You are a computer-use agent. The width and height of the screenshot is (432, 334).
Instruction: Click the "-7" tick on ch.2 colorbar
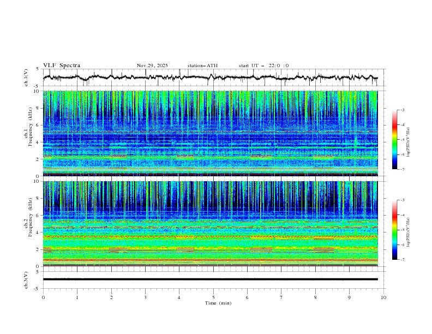tap(402, 260)
